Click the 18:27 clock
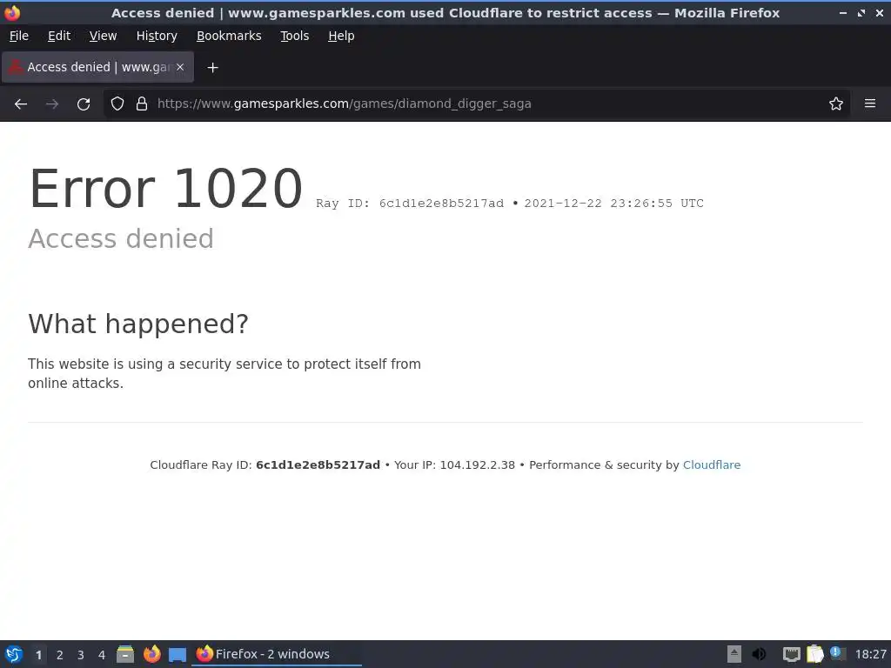 (870, 654)
